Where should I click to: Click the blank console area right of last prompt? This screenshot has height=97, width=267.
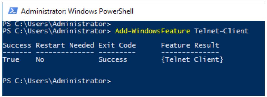pos(187,81)
